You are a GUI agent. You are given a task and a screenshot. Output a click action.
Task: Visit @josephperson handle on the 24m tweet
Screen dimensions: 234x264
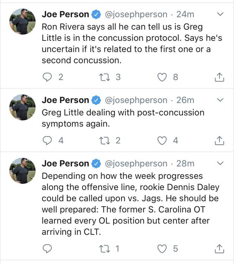136,14
